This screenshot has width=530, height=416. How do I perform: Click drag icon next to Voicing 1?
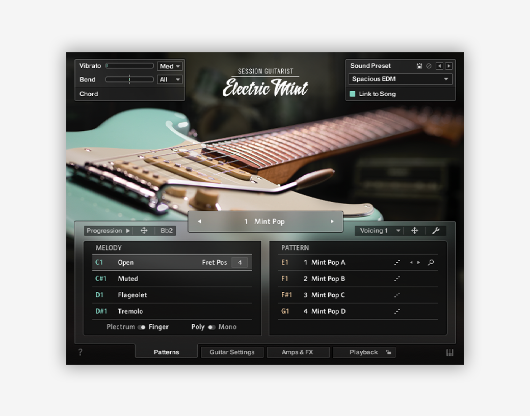[x=414, y=231]
